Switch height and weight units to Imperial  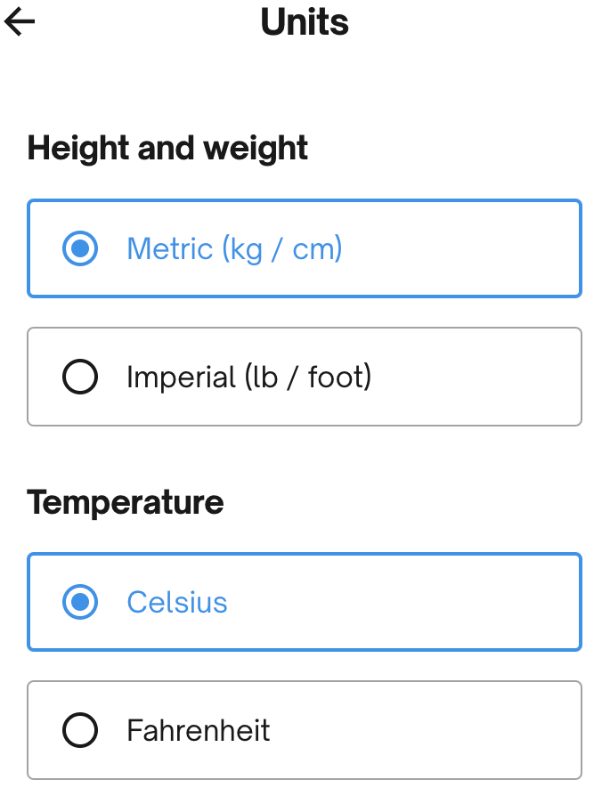click(305, 378)
